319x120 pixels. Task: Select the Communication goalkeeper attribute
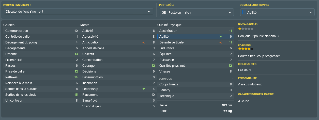click(x=41, y=31)
